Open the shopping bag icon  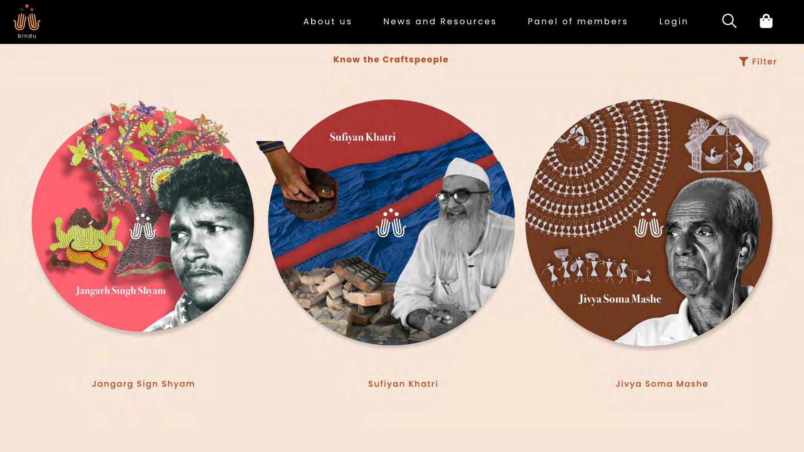[x=766, y=21]
